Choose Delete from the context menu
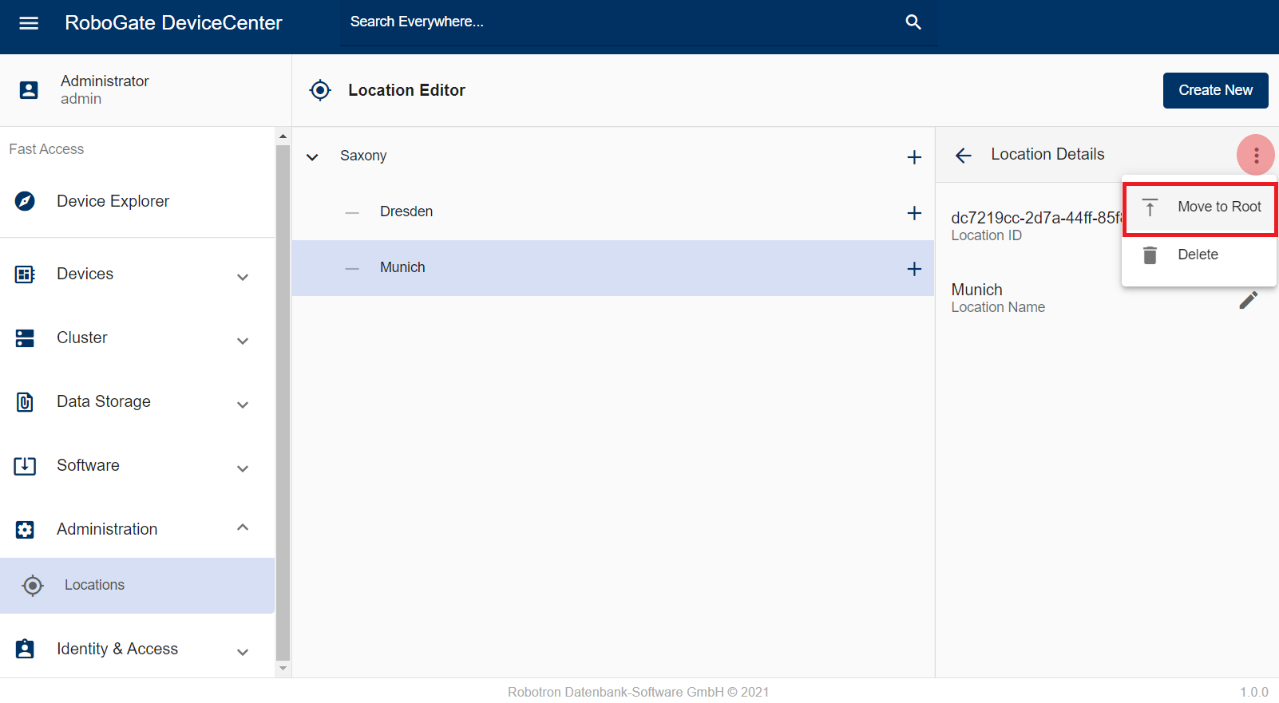Screen dimensions: 1279x703 [x=1198, y=255]
